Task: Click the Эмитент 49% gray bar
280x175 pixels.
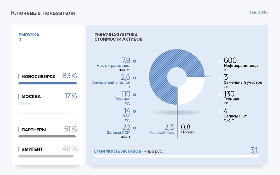Action: [x=46, y=156]
